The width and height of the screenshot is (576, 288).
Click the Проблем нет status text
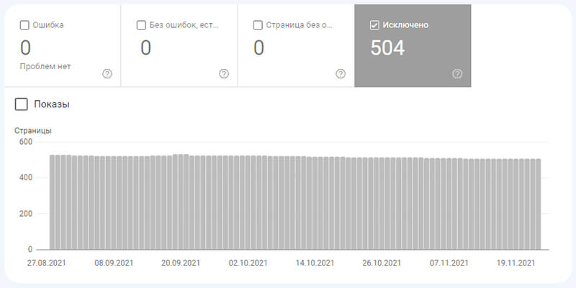45,66
